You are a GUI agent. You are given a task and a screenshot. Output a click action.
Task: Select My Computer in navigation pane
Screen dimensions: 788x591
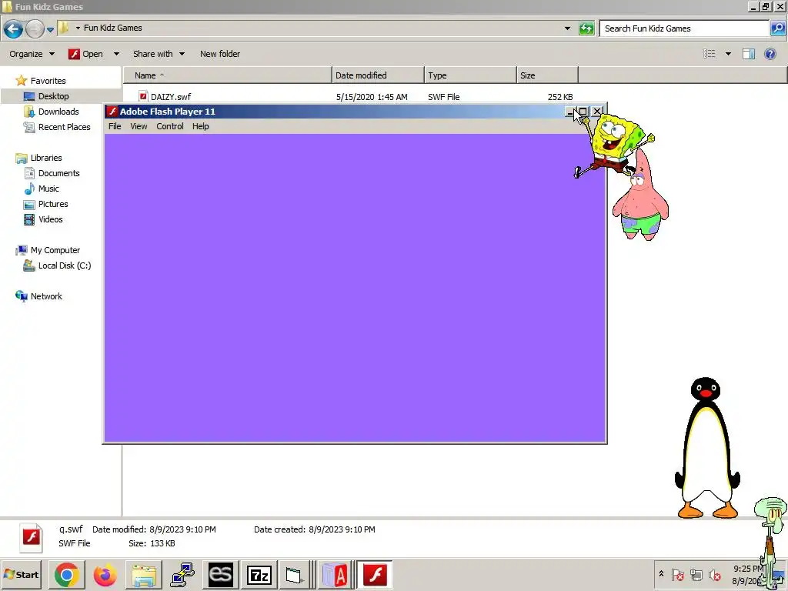48,250
